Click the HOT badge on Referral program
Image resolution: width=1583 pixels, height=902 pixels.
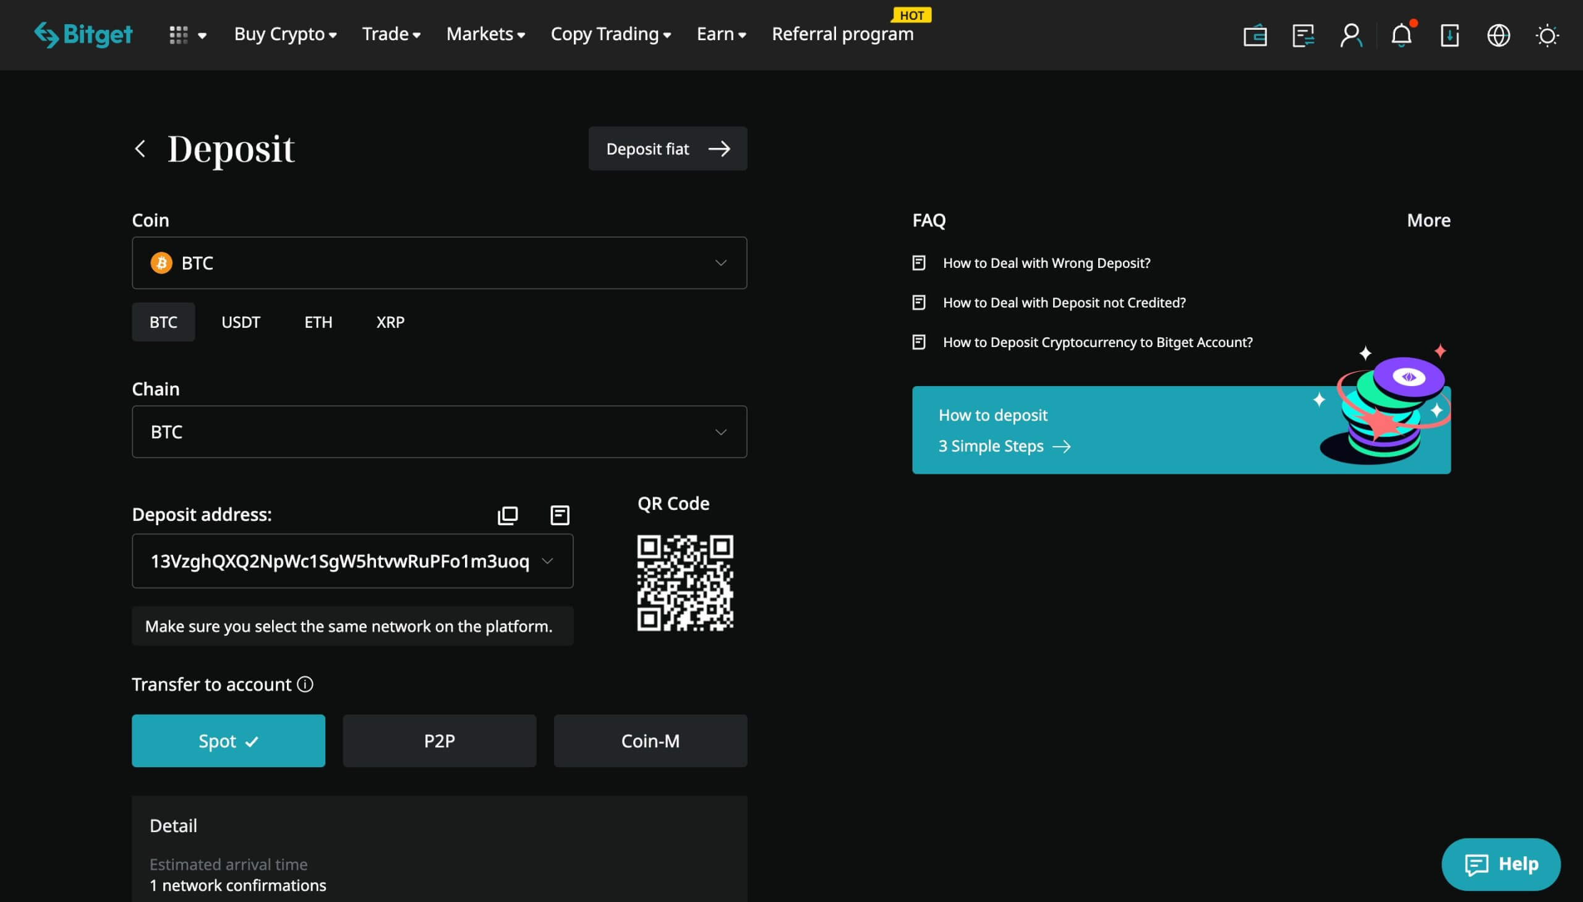[912, 15]
